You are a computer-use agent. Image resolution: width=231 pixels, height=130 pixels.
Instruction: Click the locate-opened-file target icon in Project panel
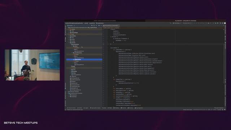(x=92, y=26)
